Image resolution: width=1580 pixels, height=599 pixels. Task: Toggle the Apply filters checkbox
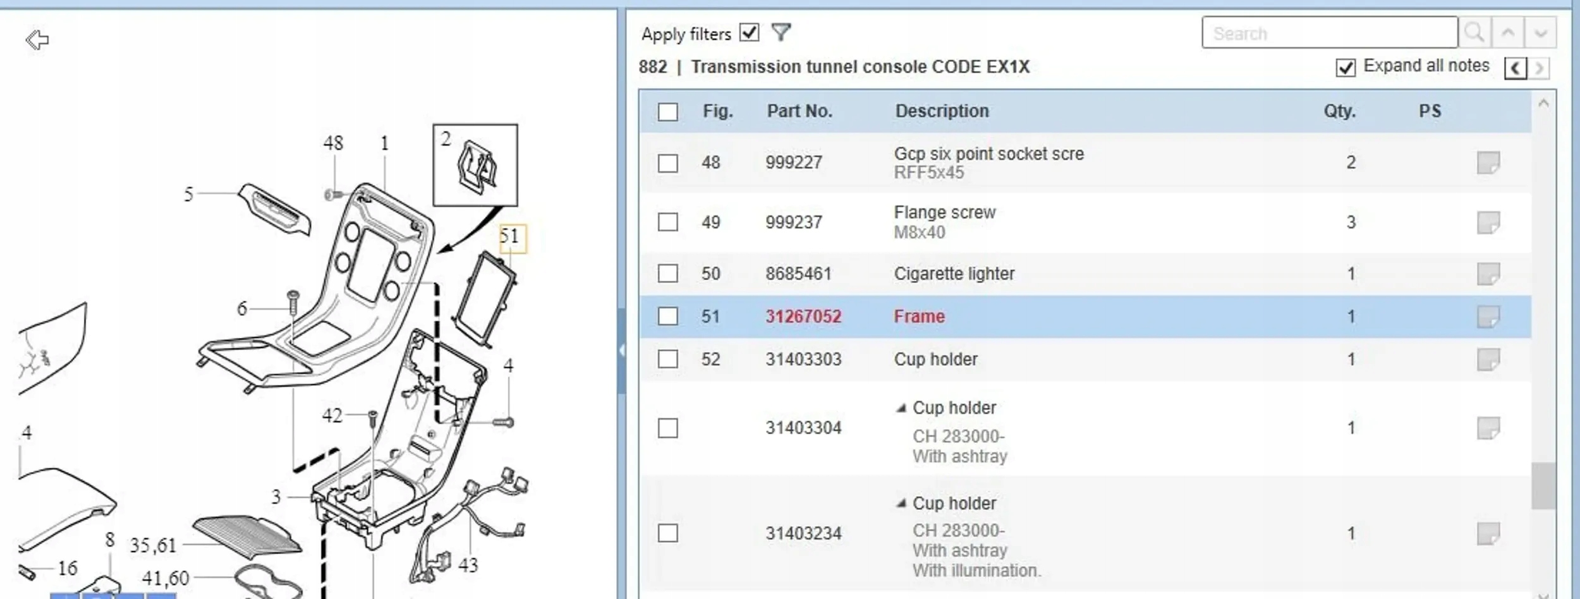[749, 32]
